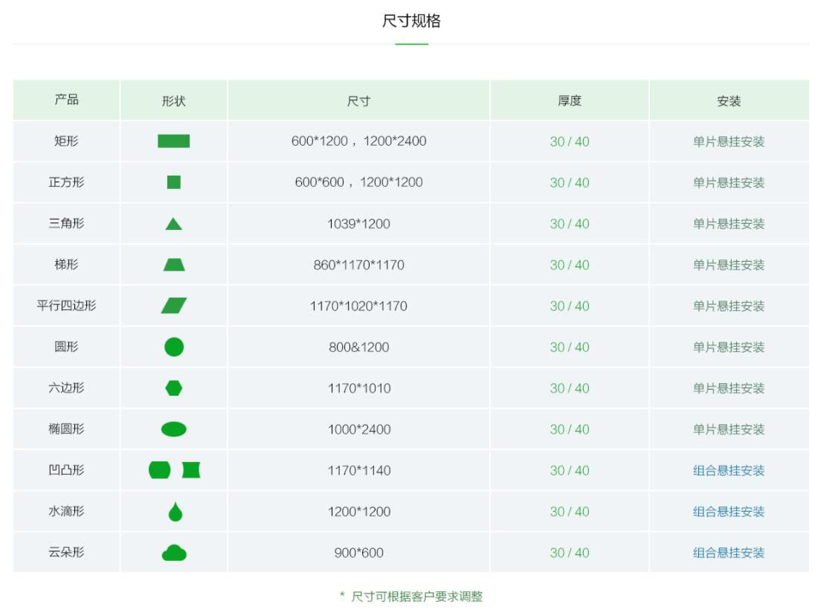Click 组合悬挂安装 link in 凹凸形 row

point(728,470)
